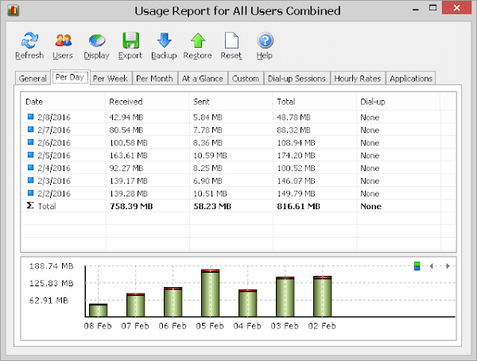Click the 08 Feb chart bar
477x361 pixels.
pyautogui.click(x=99, y=310)
